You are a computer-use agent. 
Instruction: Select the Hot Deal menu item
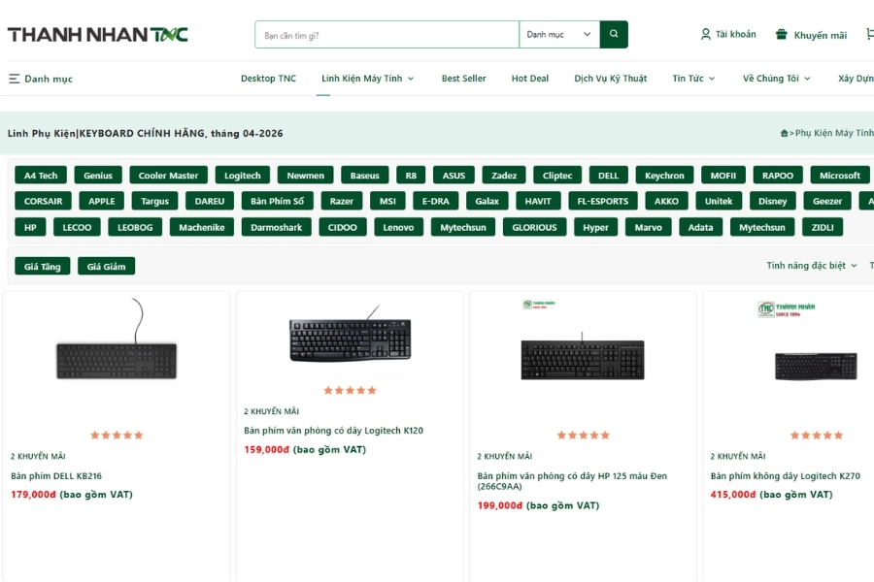point(529,79)
